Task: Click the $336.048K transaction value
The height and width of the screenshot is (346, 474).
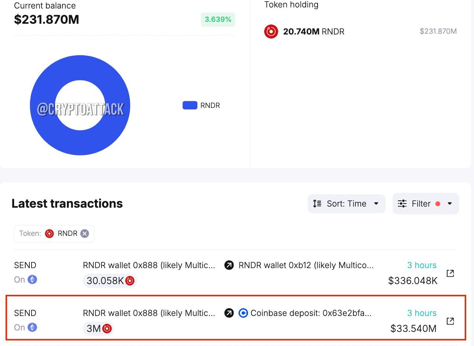Action: pyautogui.click(x=413, y=281)
